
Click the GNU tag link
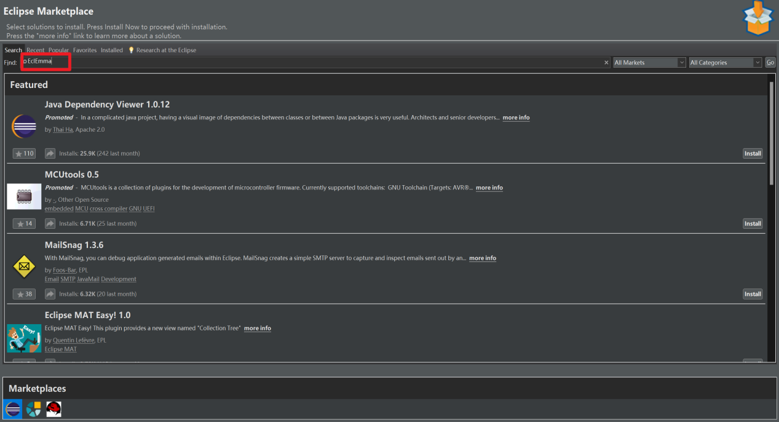pos(135,209)
